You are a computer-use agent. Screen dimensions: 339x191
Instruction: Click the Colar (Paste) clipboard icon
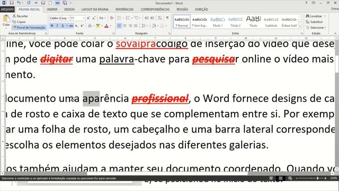coord(6,19)
